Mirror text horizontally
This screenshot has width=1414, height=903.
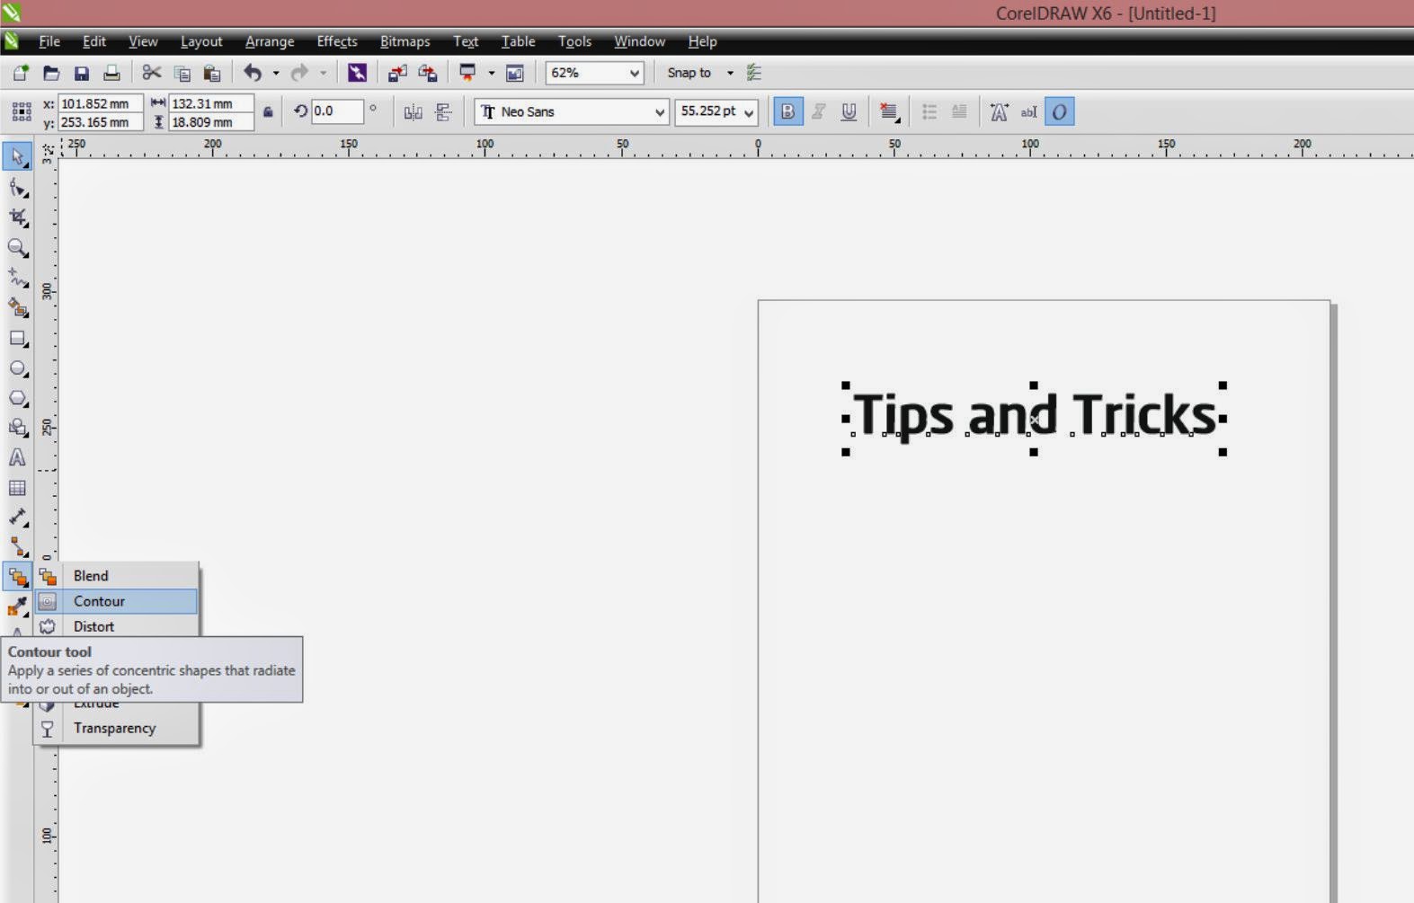tap(413, 112)
